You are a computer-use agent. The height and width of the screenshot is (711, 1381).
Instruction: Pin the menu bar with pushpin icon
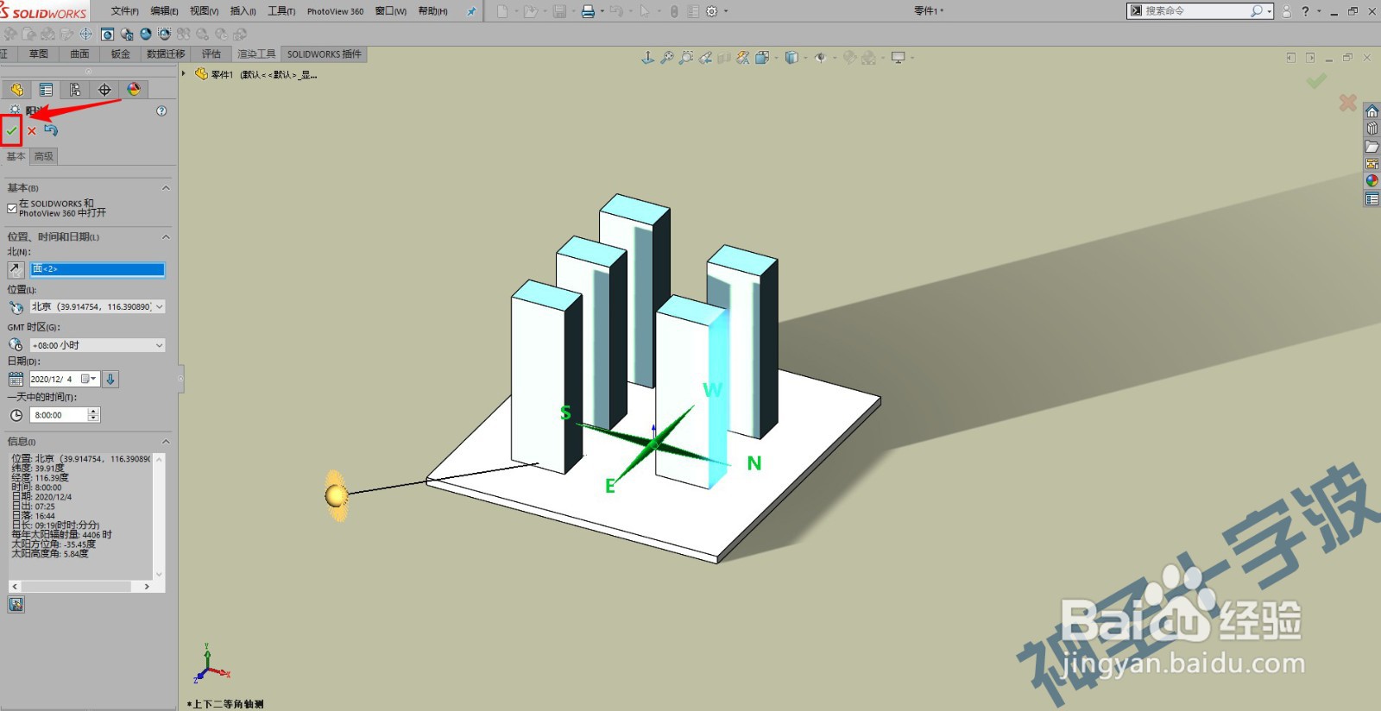click(x=470, y=11)
